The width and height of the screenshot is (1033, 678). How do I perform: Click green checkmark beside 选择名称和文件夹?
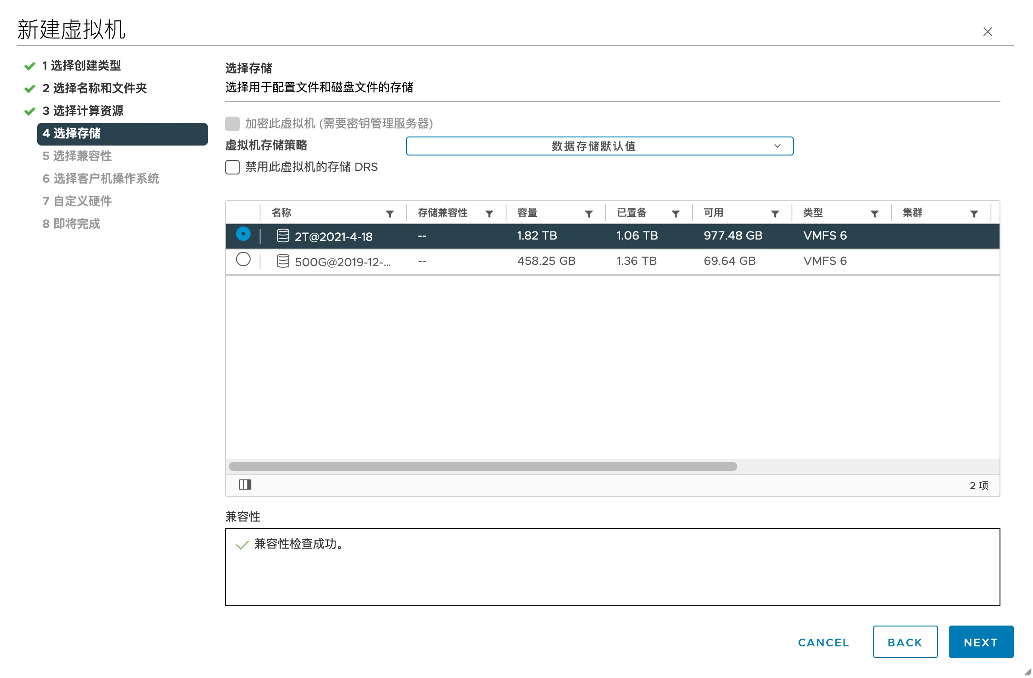[x=30, y=89]
